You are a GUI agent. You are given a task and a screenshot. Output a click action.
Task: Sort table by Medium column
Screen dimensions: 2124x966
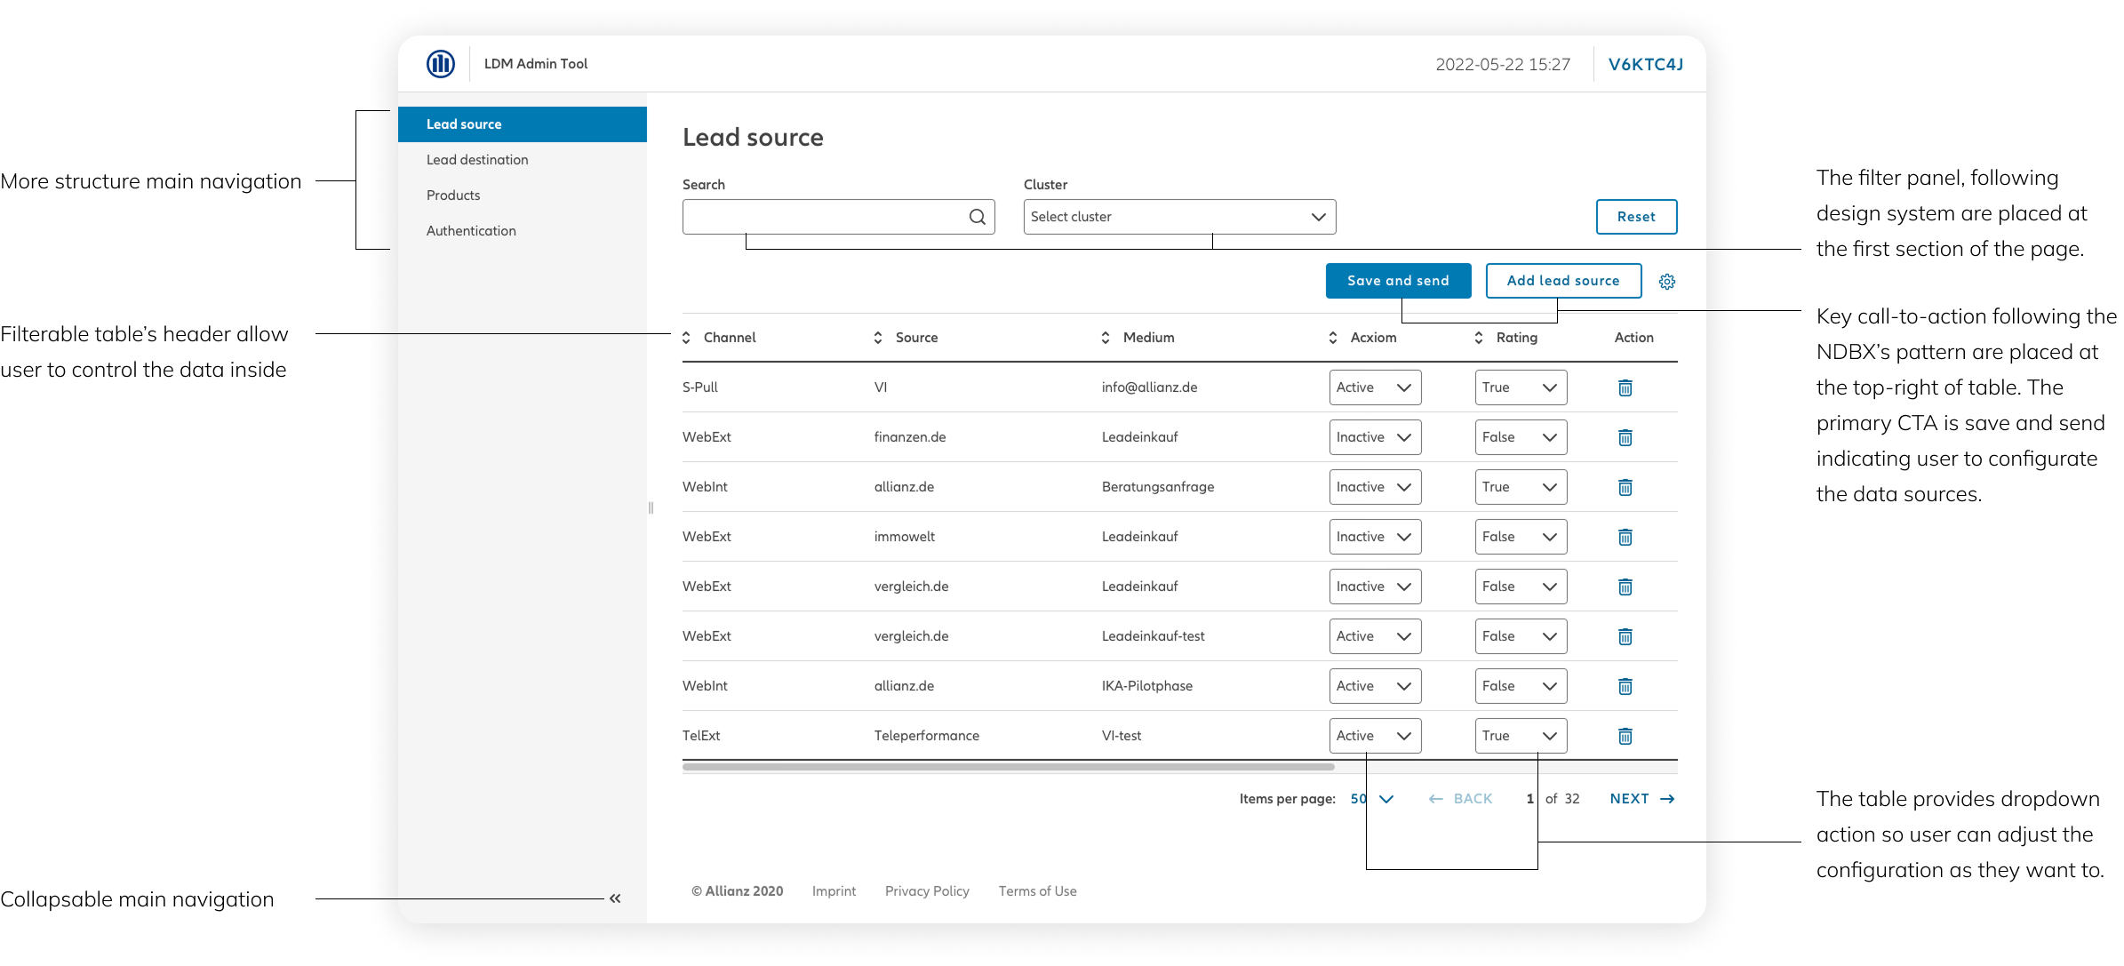tap(1106, 338)
